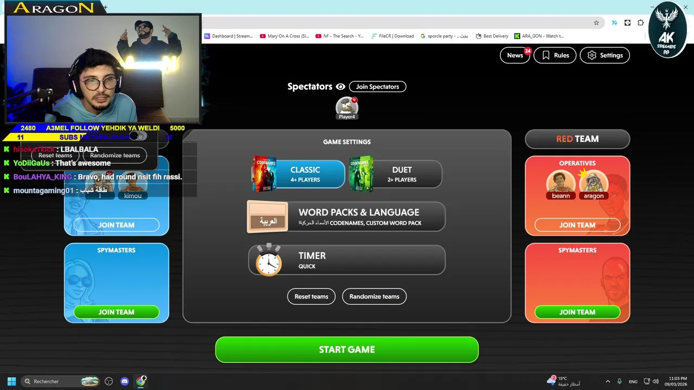Image resolution: width=694 pixels, height=390 pixels.
Task: Click Join Spectators
Action: (x=377, y=87)
